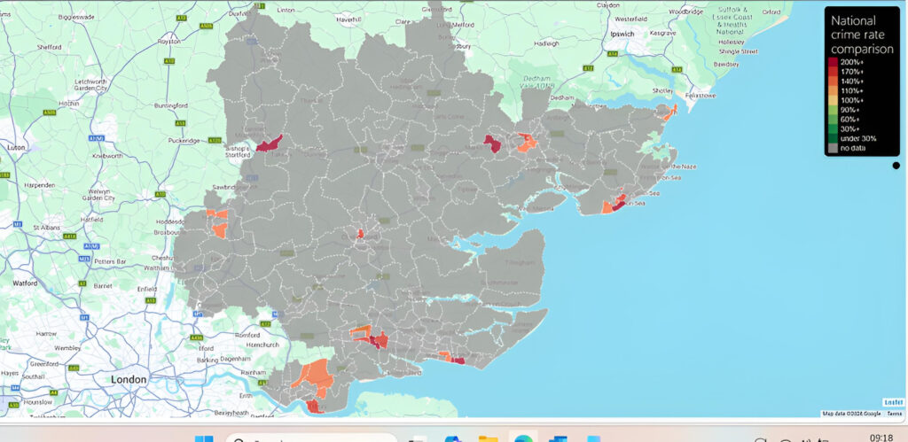Click the grey no data legend swatch

(x=834, y=148)
